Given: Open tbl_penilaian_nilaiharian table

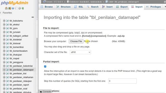Looking at the screenshot, I should click(21, 77).
